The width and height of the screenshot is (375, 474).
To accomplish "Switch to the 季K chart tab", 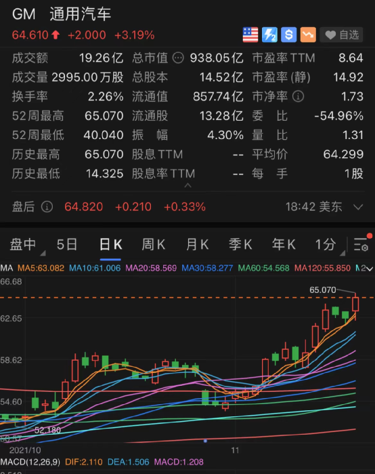I will [x=240, y=244].
